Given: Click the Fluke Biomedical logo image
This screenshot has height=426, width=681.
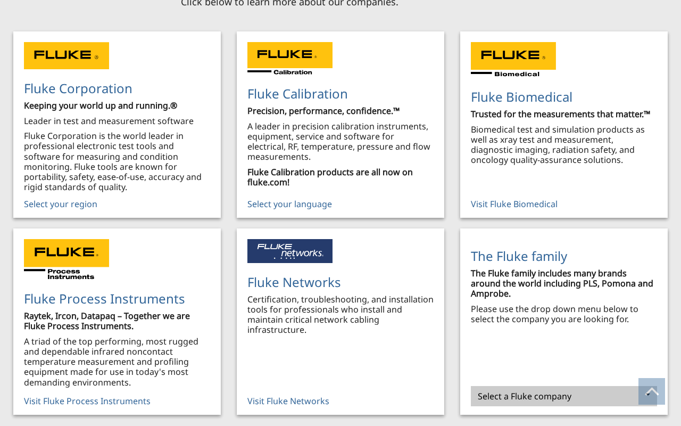Looking at the screenshot, I should point(513,60).
